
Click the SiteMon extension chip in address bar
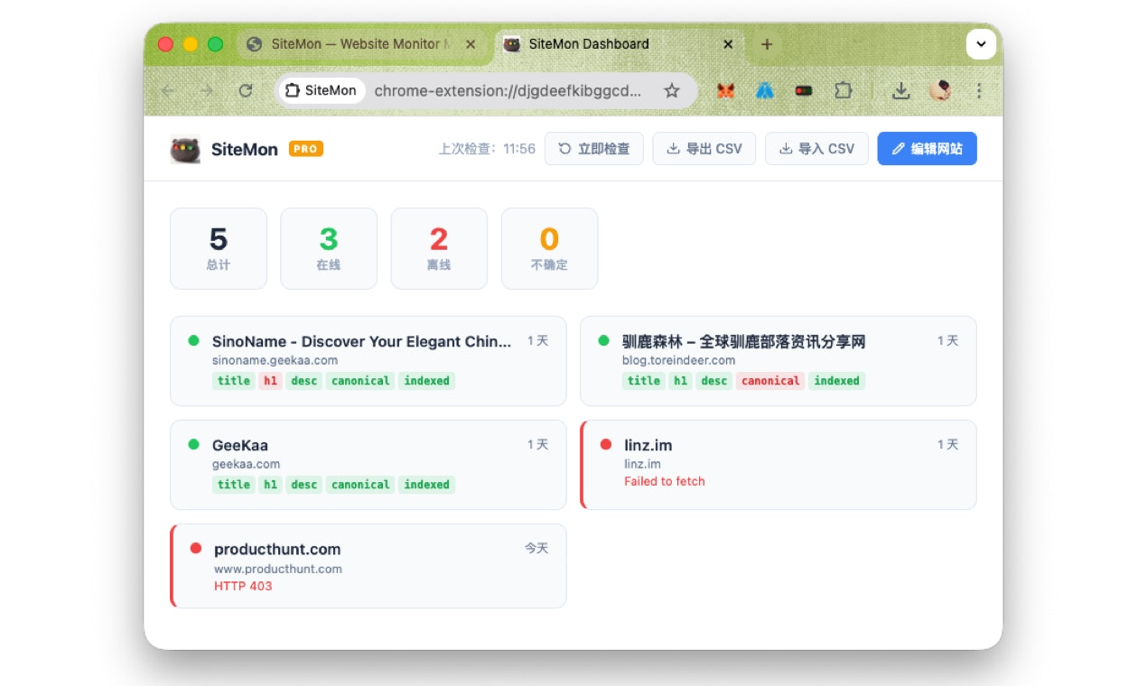321,91
